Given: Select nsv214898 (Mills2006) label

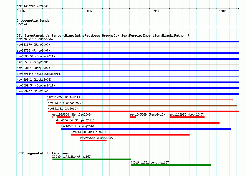Looking at the screenshot, I should pyautogui.click(x=88, y=132).
